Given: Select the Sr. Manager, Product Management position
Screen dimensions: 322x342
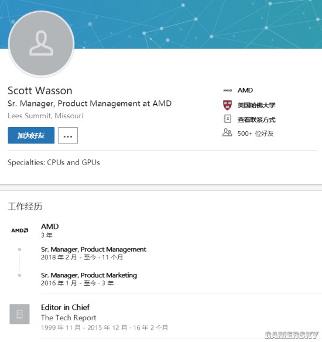Looking at the screenshot, I should coord(94,249).
